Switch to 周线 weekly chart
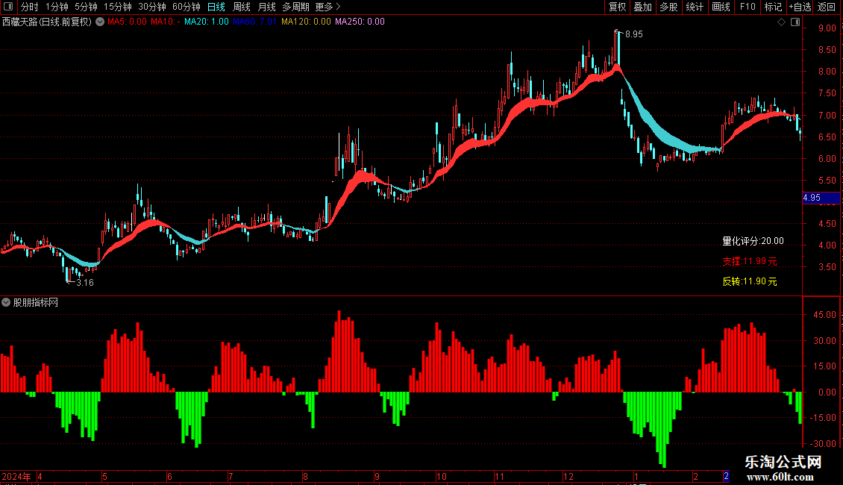The height and width of the screenshot is (485, 843). click(x=242, y=7)
